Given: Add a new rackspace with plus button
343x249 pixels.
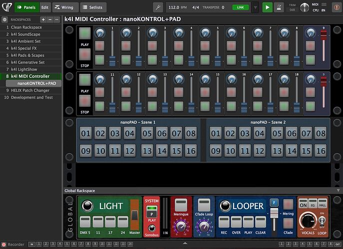Looking at the screenshot, I should click(x=43, y=19).
